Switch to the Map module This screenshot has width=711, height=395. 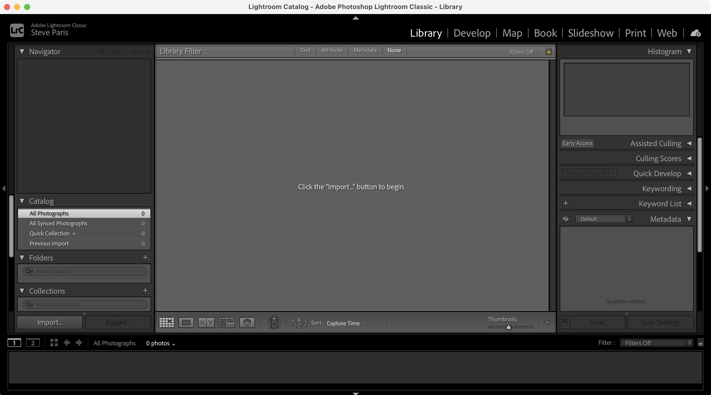pyautogui.click(x=512, y=33)
